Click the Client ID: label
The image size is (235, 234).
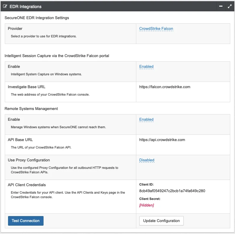tap(146, 184)
